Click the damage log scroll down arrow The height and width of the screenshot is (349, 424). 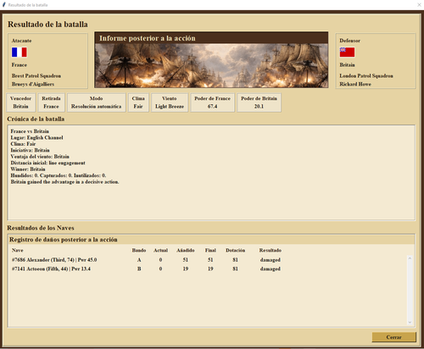click(x=410, y=322)
